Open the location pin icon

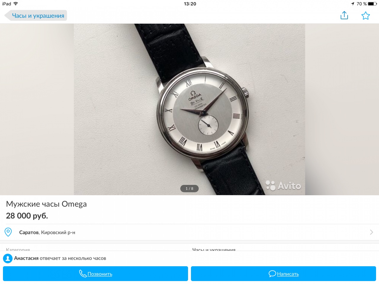tap(8, 232)
